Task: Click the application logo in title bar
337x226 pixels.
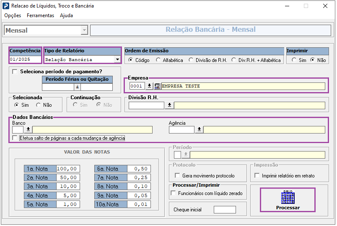Action: [5, 6]
